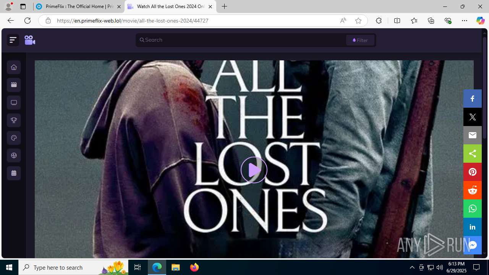The width and height of the screenshot is (489, 275).
Task: Share on Messenger
Action: pyautogui.click(x=473, y=245)
